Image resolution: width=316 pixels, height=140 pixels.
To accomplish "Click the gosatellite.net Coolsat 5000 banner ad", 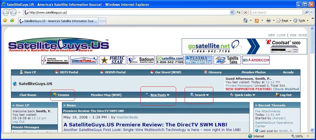I will click(x=244, y=46).
